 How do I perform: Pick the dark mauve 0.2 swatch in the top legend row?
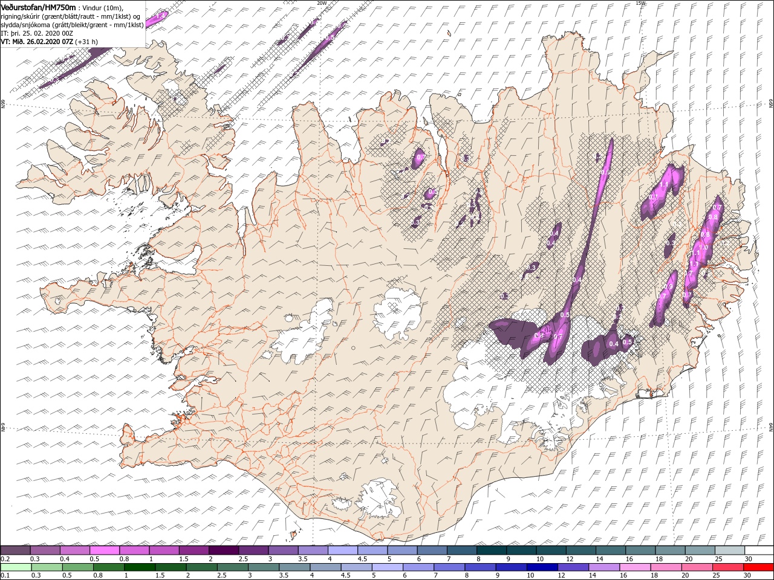[x=15, y=550]
